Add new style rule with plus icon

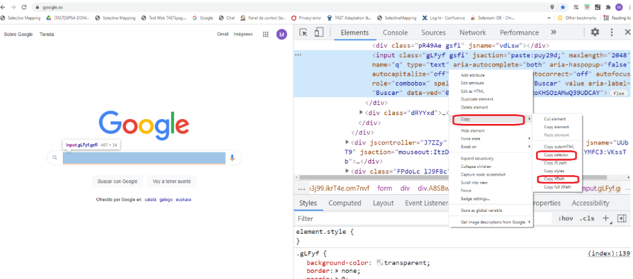(x=606, y=218)
